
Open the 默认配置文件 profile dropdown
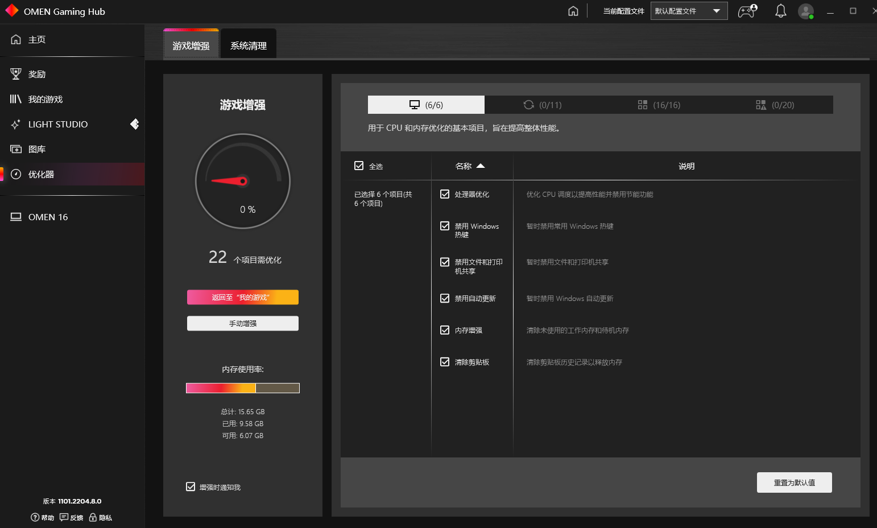click(x=689, y=11)
